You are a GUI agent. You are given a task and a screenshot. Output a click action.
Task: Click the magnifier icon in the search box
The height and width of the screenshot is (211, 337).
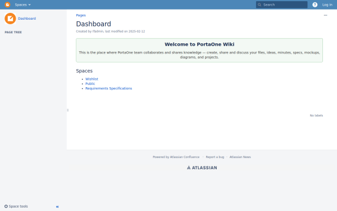tap(259, 5)
